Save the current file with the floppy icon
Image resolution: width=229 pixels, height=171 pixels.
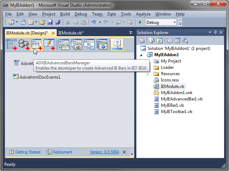click(x=50, y=22)
